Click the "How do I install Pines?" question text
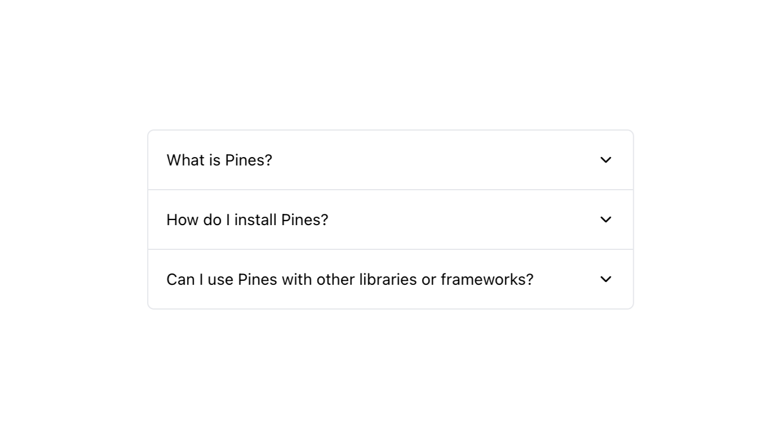The image size is (781, 439). [247, 219]
